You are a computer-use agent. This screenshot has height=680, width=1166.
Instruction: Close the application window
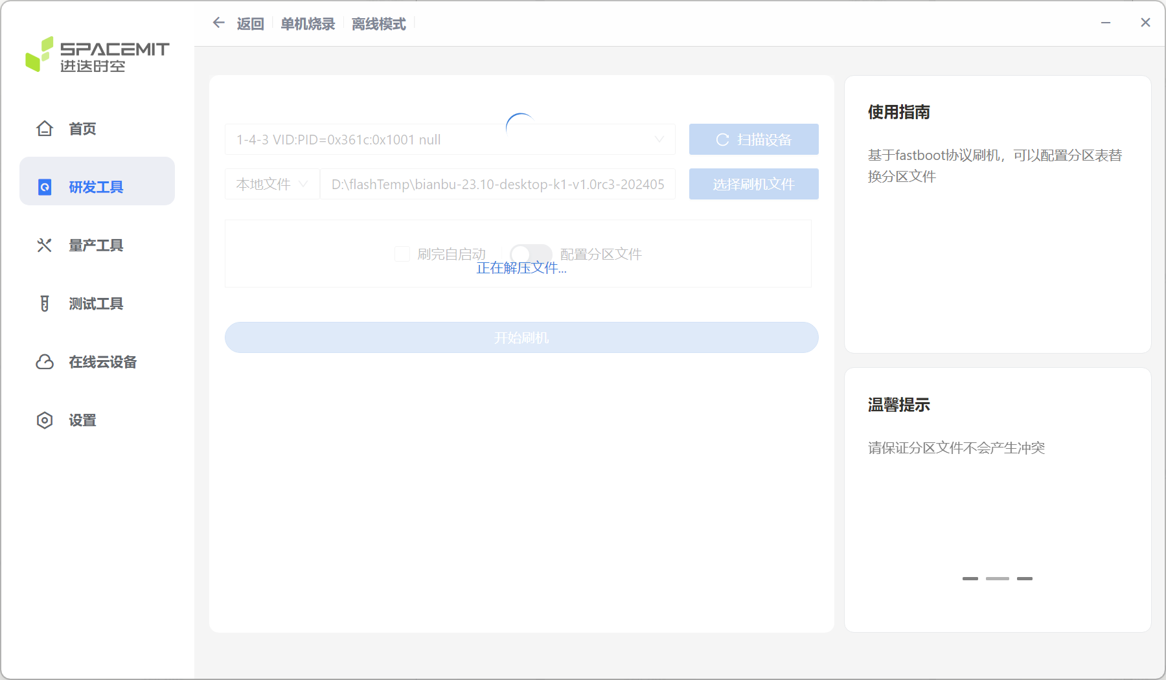pos(1145,23)
